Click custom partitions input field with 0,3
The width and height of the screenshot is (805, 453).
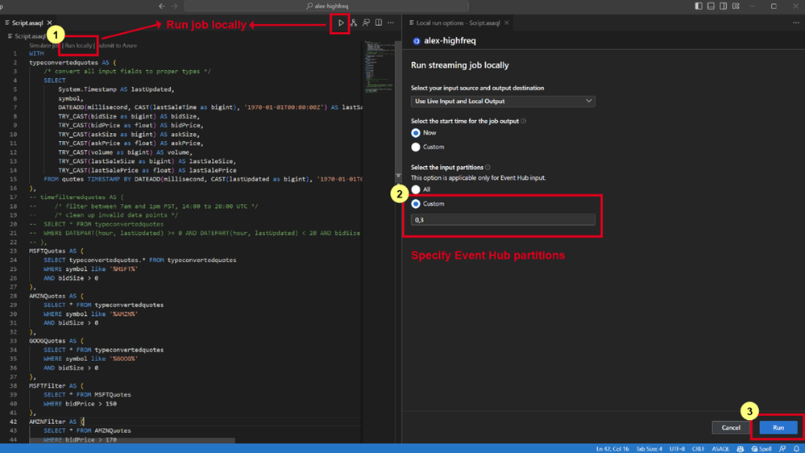pyautogui.click(x=503, y=220)
